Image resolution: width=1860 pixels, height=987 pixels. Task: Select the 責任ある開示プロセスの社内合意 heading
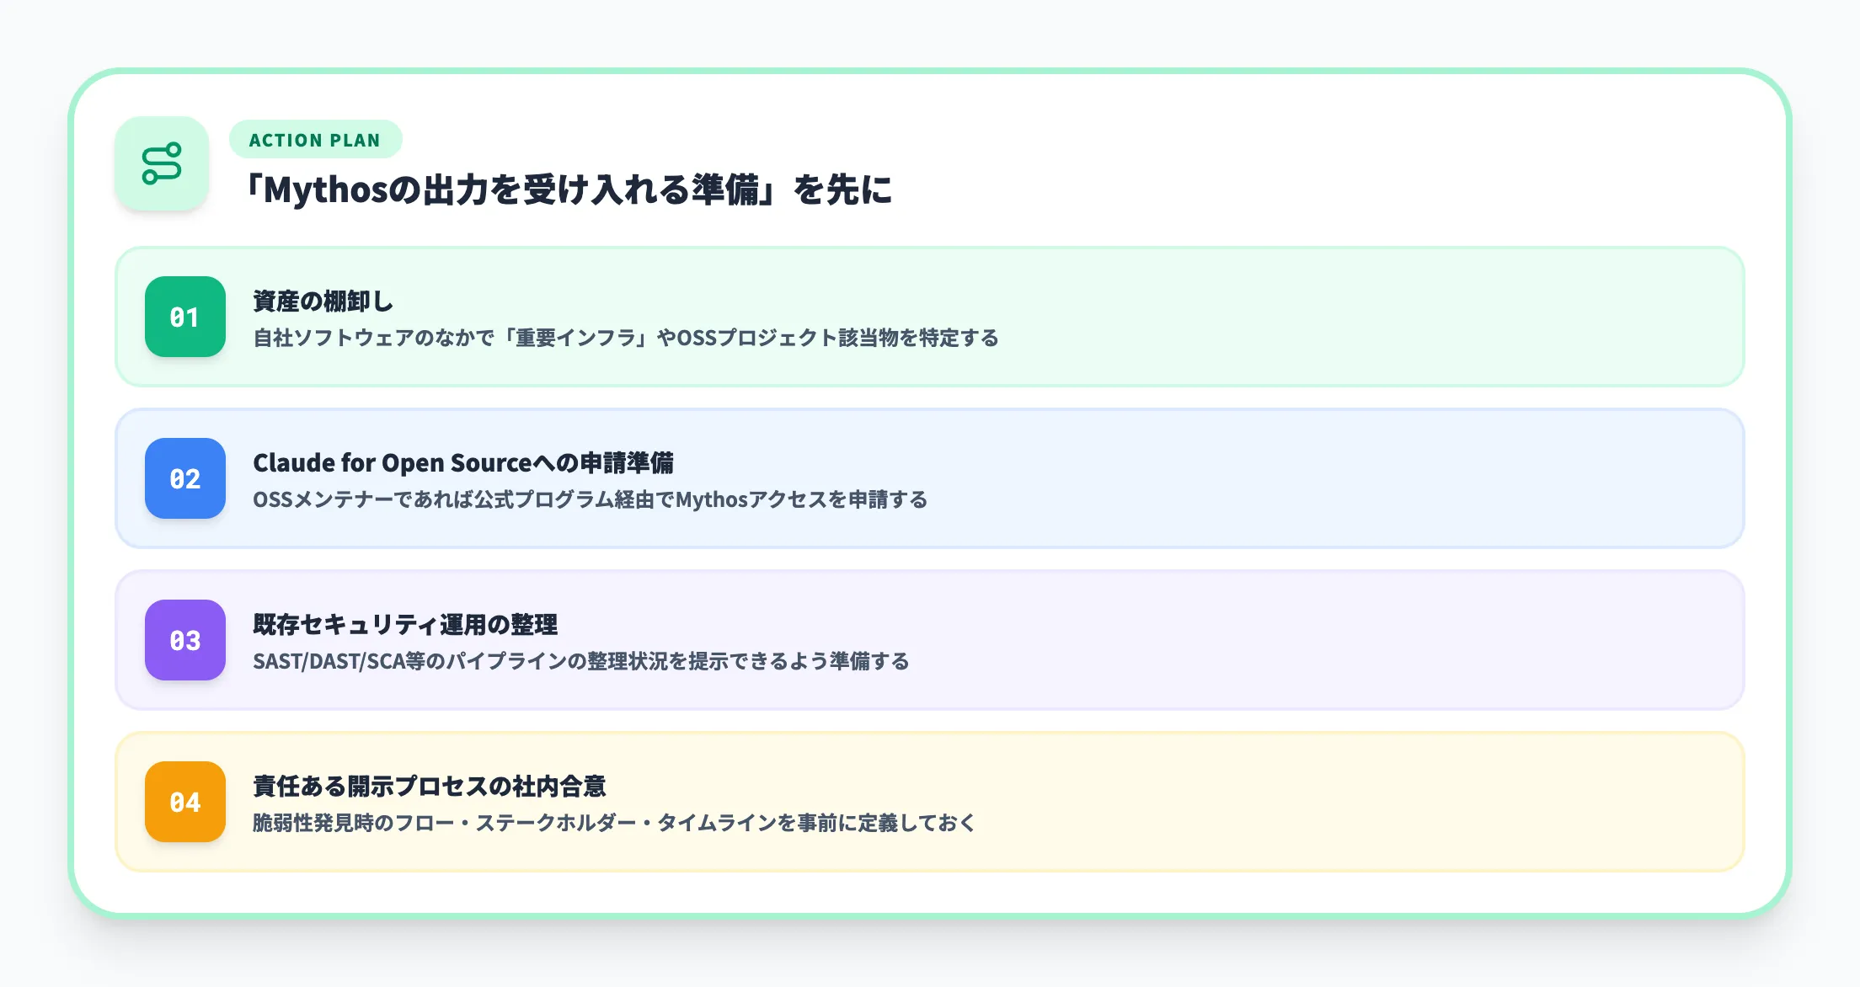coord(431,787)
